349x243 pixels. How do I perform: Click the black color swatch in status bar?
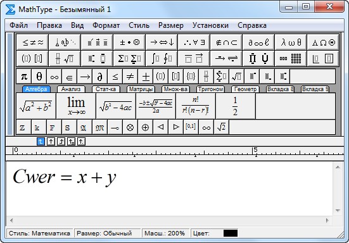tap(231, 234)
